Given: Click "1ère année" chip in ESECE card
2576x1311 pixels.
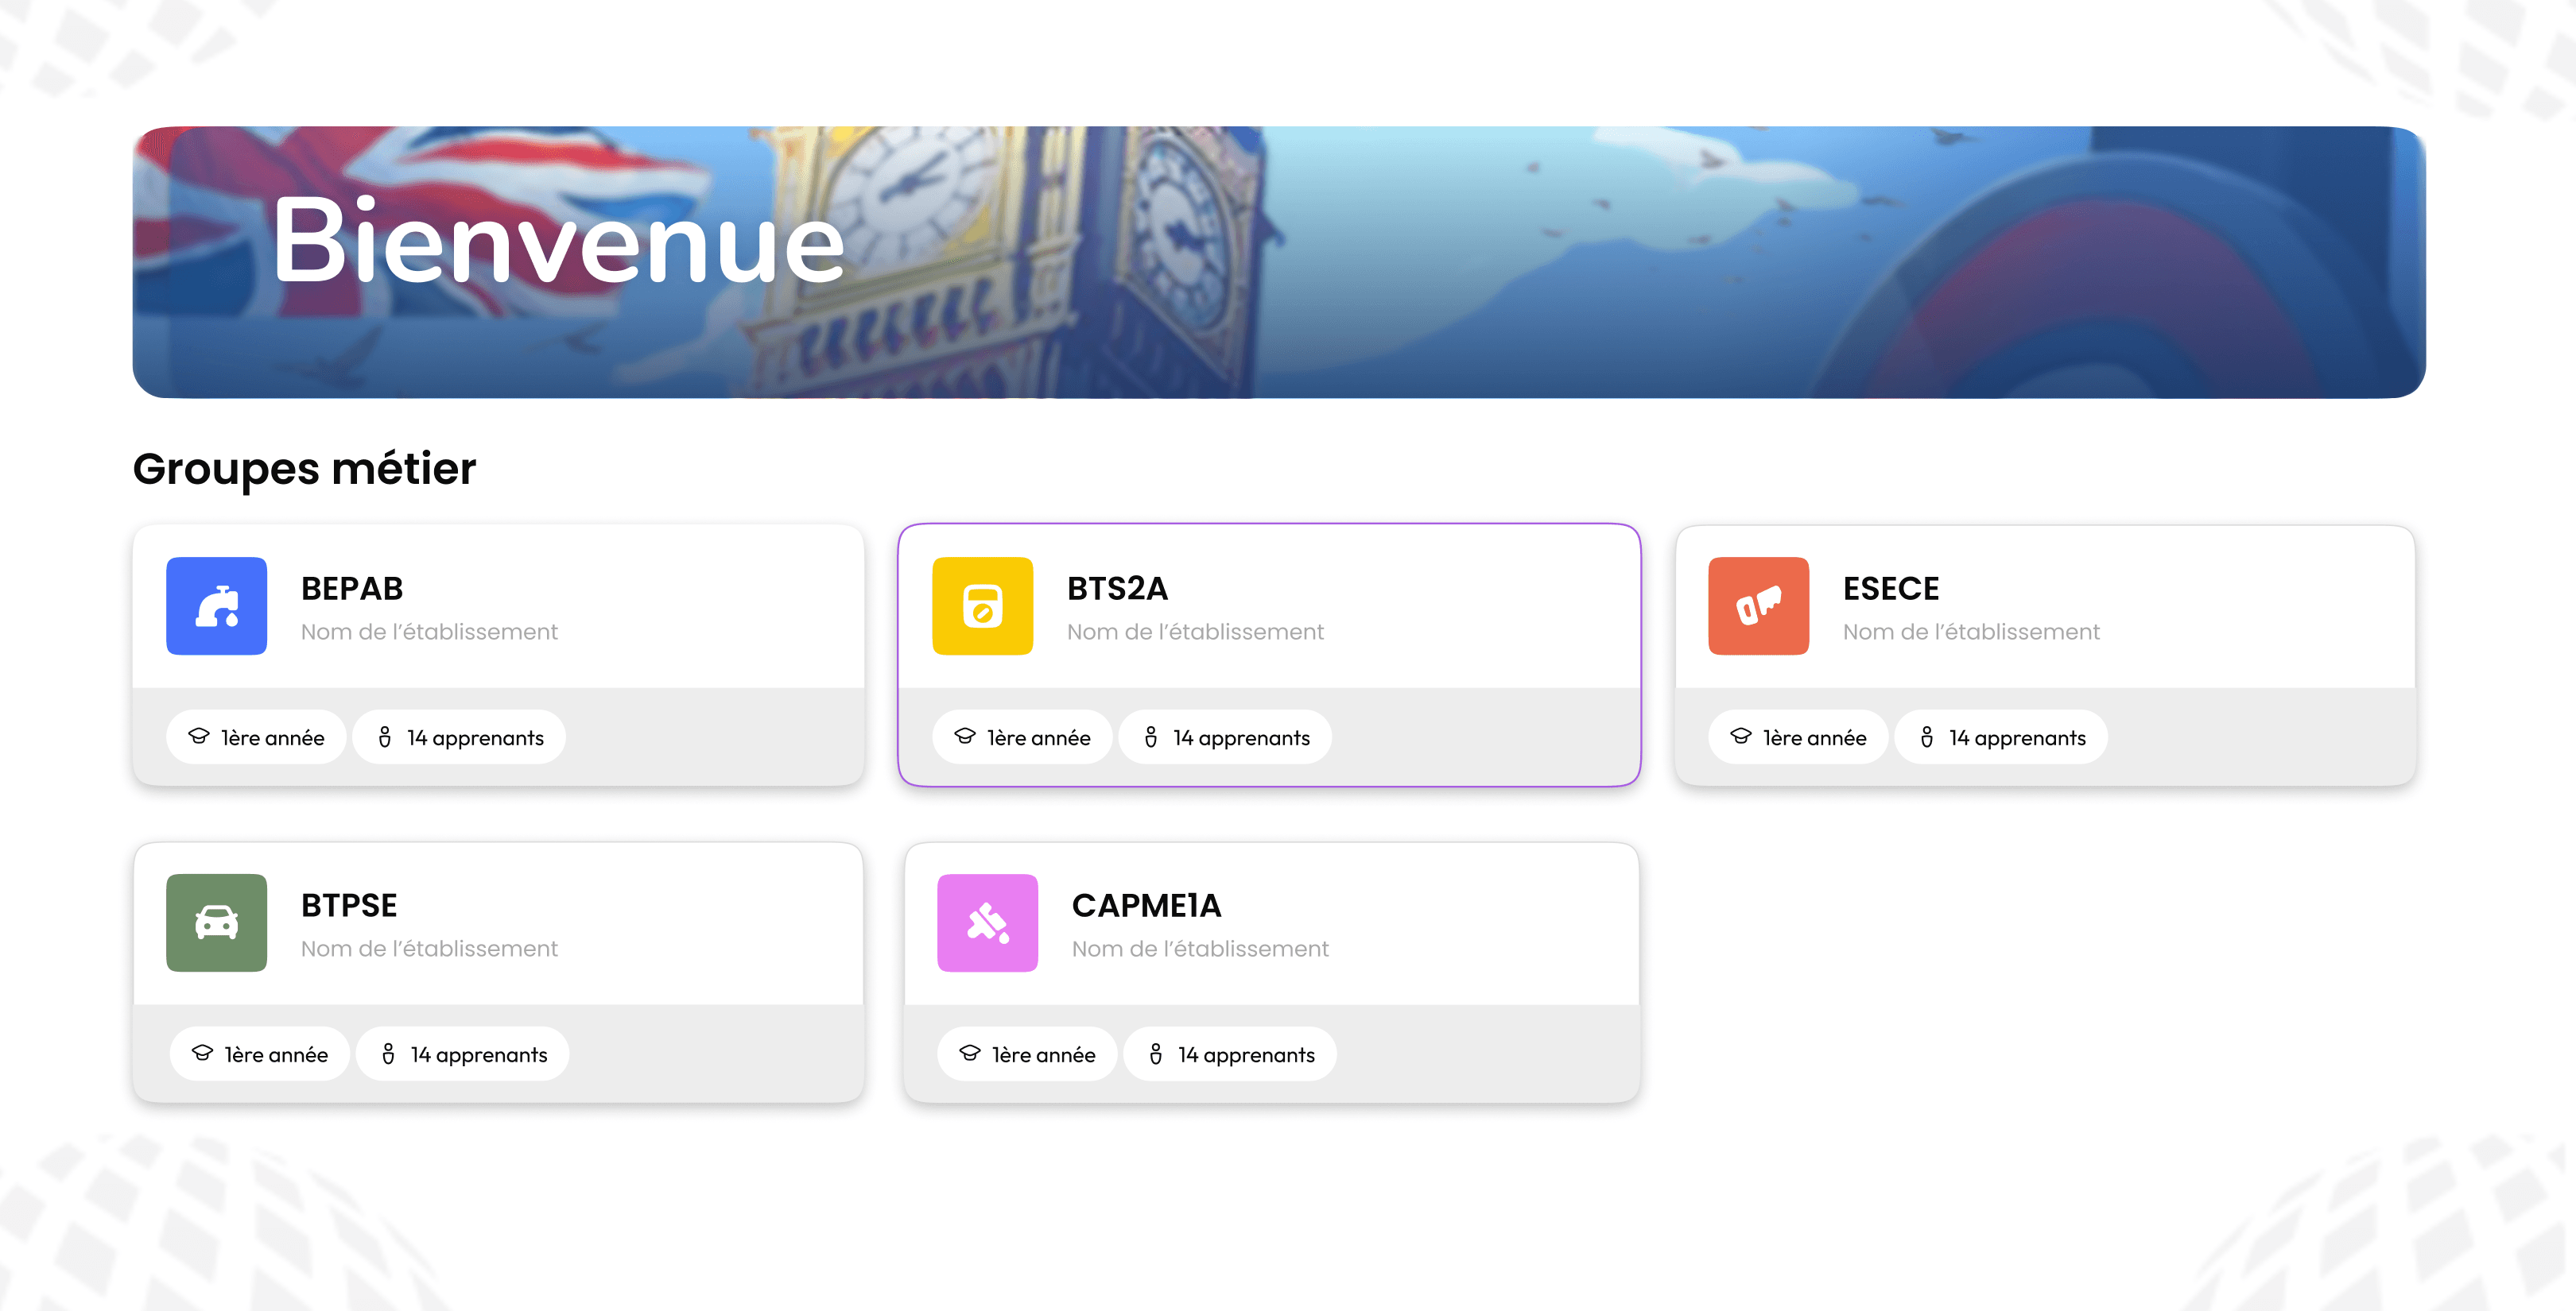Looking at the screenshot, I should click(x=1798, y=737).
